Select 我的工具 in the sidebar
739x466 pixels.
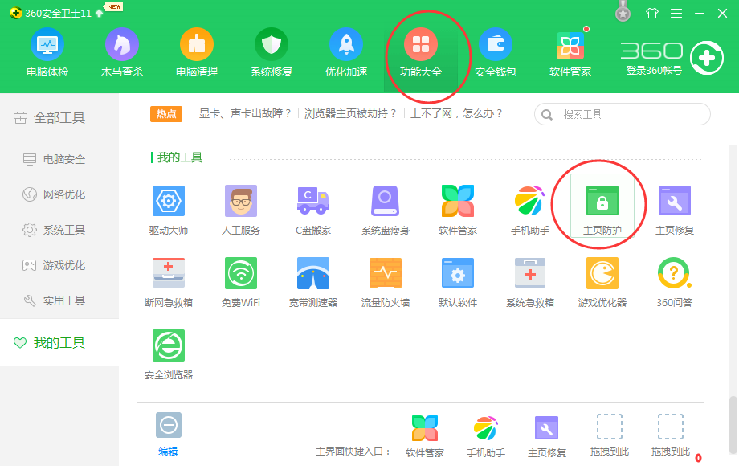click(59, 342)
